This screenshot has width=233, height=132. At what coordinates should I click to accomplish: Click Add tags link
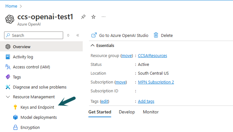[x=146, y=101]
